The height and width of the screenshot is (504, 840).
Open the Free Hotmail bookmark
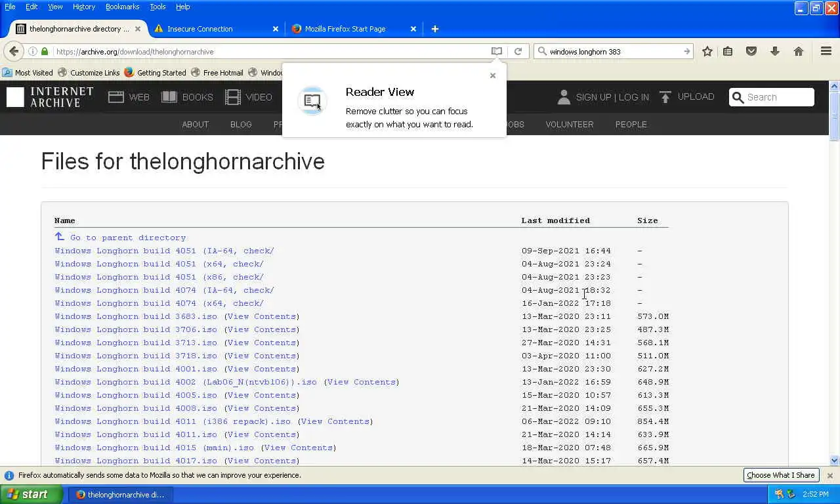coord(217,73)
